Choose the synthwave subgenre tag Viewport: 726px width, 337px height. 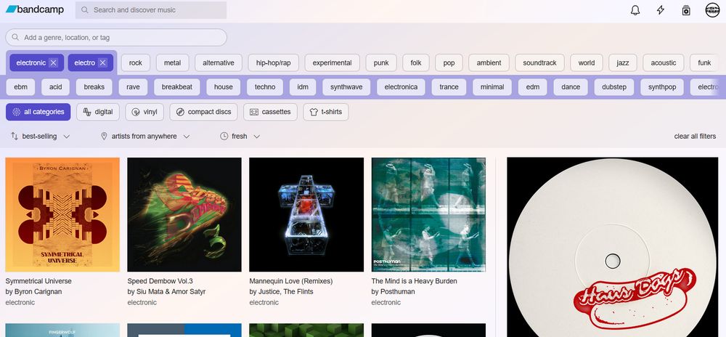pyautogui.click(x=346, y=87)
